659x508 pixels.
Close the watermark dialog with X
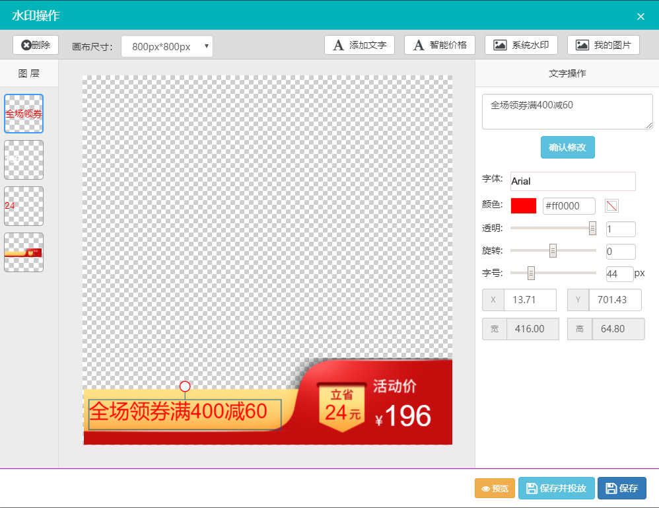(641, 17)
